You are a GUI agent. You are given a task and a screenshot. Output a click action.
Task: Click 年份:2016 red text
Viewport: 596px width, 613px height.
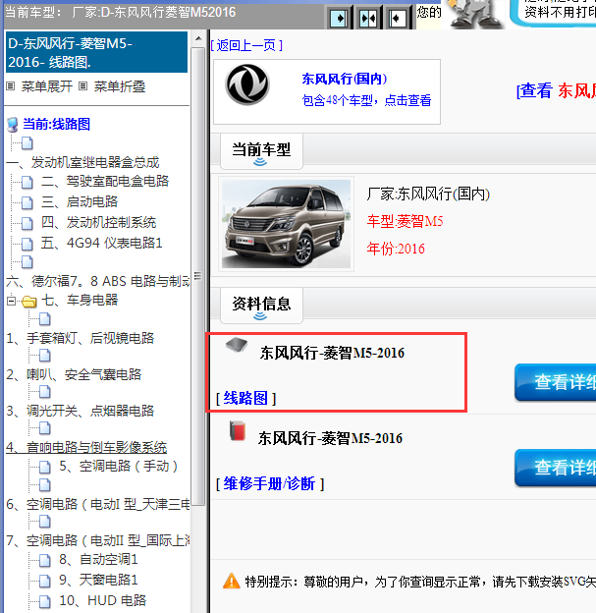[x=396, y=249]
